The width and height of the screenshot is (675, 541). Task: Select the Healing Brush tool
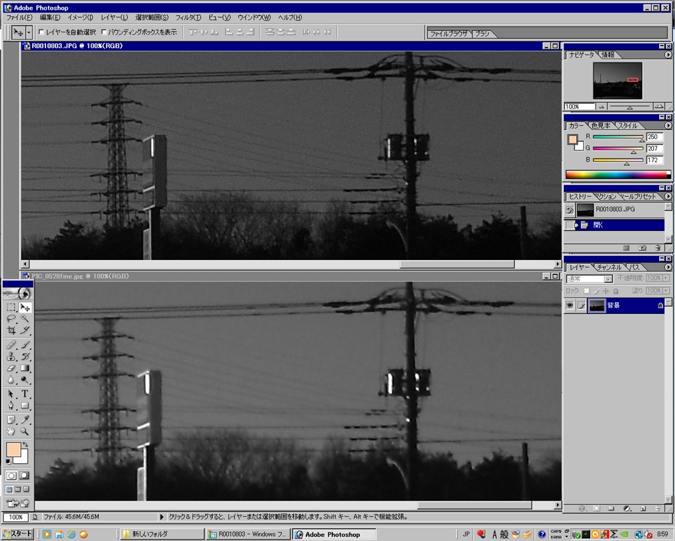tap(11, 344)
